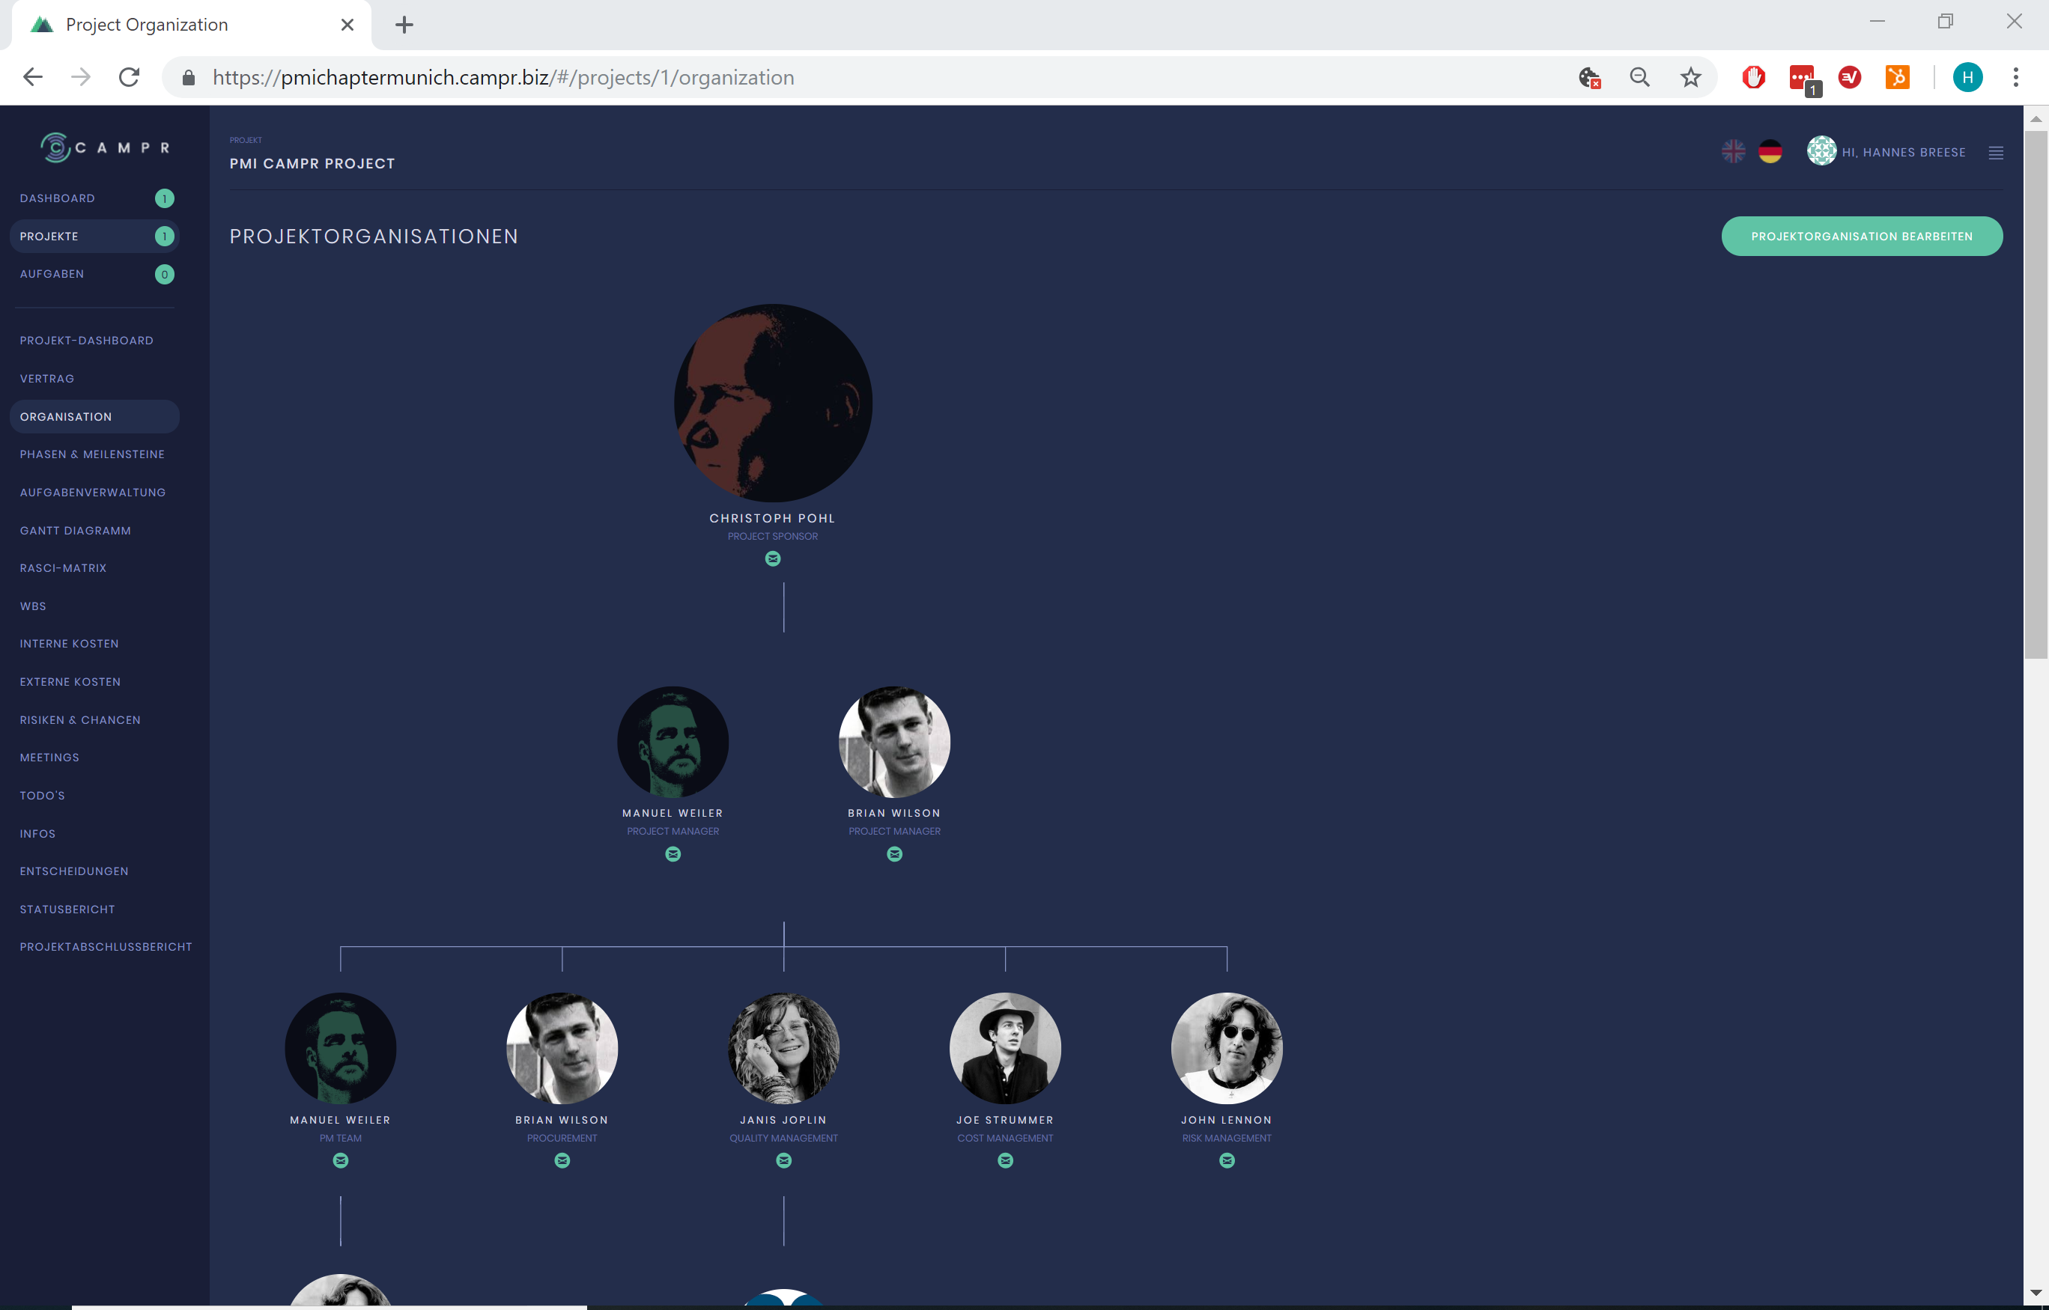Screen dimensions: 2049x1310
Task: Click the browser address bar URL
Action: (504, 77)
